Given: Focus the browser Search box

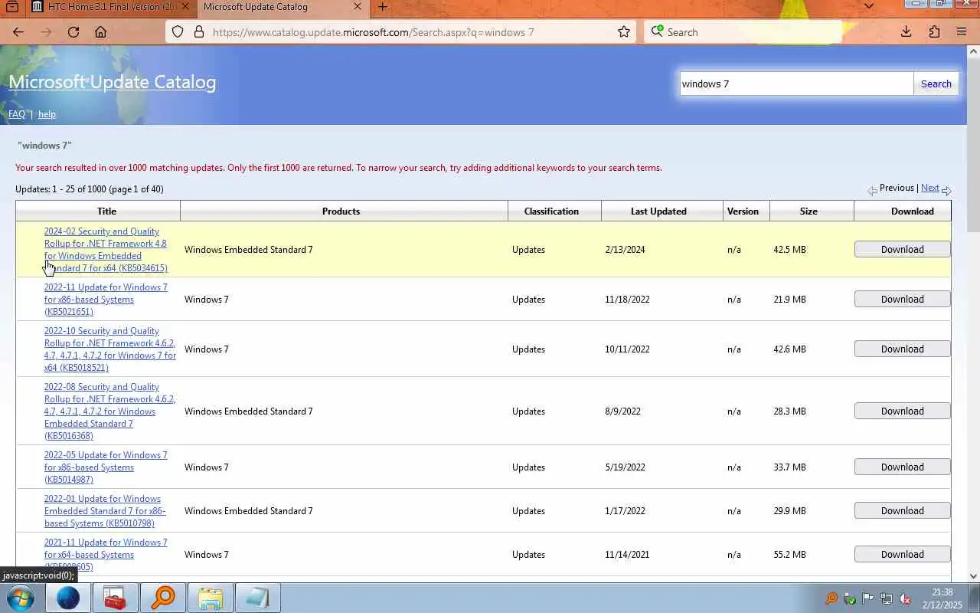Looking at the screenshot, I should click(743, 32).
